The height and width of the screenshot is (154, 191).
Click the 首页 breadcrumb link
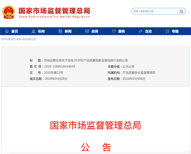pyautogui.click(x=13, y=39)
